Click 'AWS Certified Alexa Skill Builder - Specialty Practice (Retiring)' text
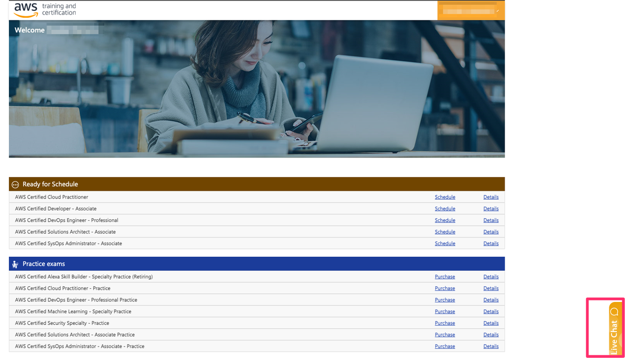The height and width of the screenshot is (358, 625). pyautogui.click(x=84, y=277)
